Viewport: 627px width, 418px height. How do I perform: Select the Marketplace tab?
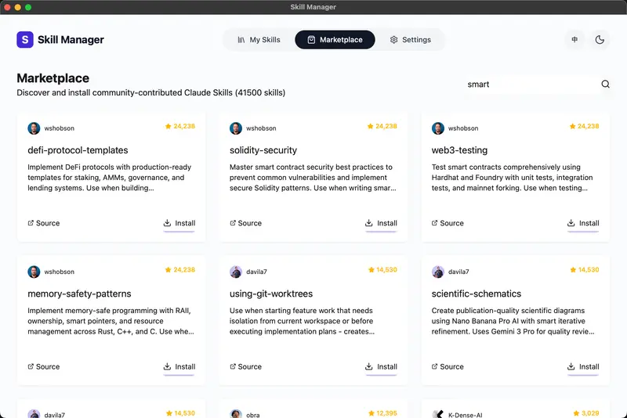pyautogui.click(x=335, y=40)
